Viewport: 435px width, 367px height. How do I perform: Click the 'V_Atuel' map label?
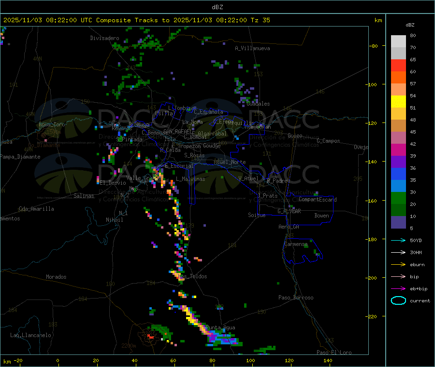coord(248,178)
